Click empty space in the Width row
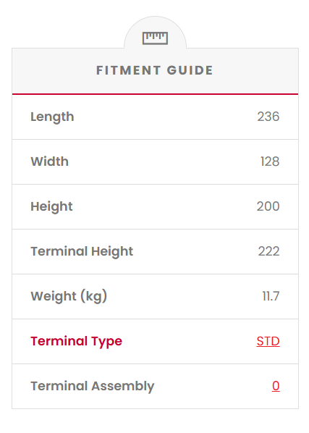This screenshot has width=309, height=433. click(163, 161)
